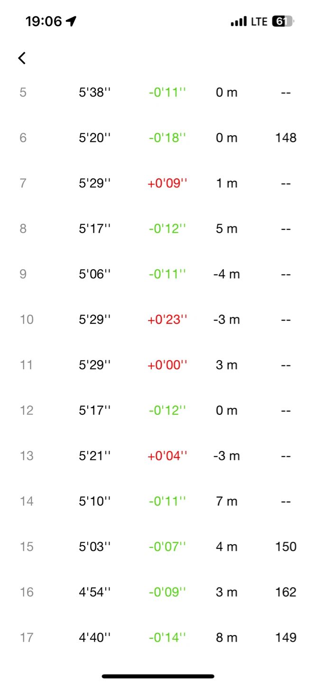
Task: Tap the 19:06 clock in status bar
Action: click(x=44, y=21)
